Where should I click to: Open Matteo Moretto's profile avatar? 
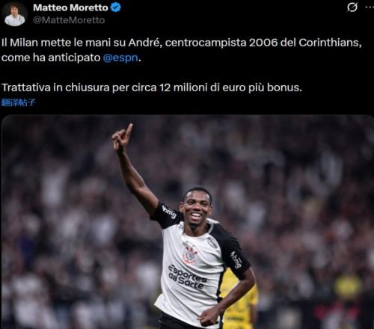pos(15,14)
